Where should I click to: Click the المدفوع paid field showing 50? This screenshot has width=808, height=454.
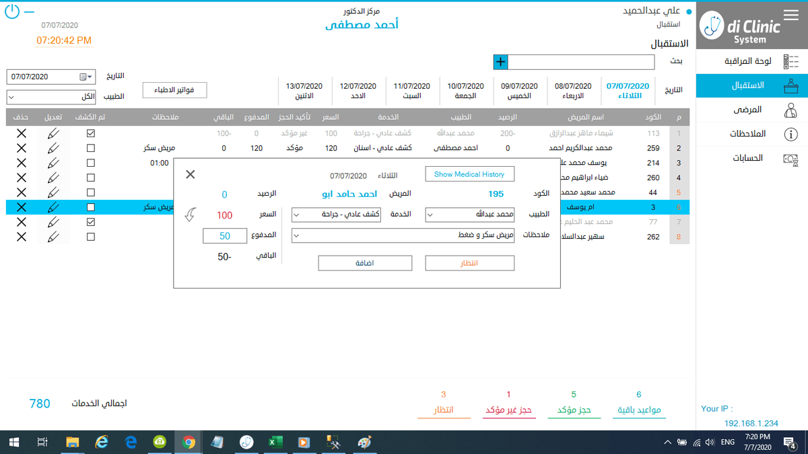coord(225,236)
